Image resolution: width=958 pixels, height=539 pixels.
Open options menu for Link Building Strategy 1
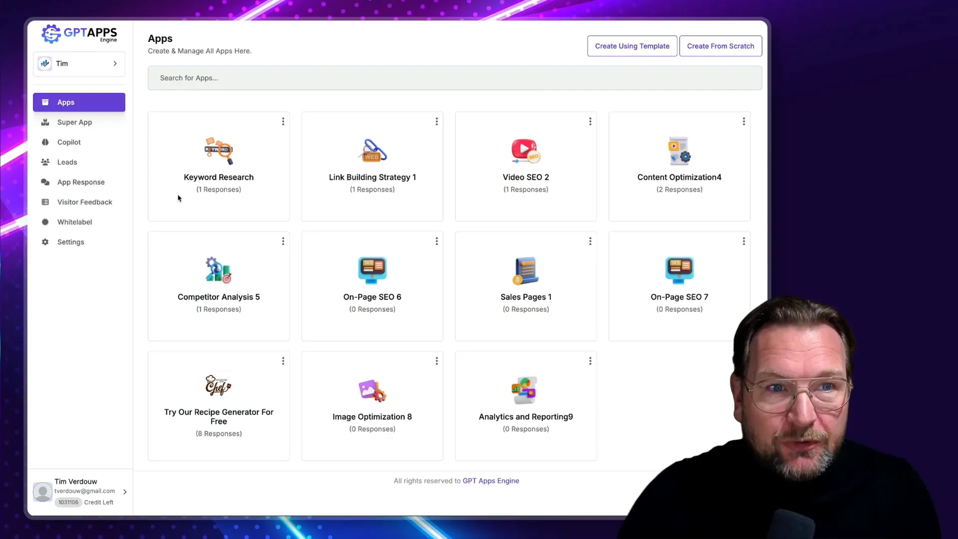pos(436,122)
